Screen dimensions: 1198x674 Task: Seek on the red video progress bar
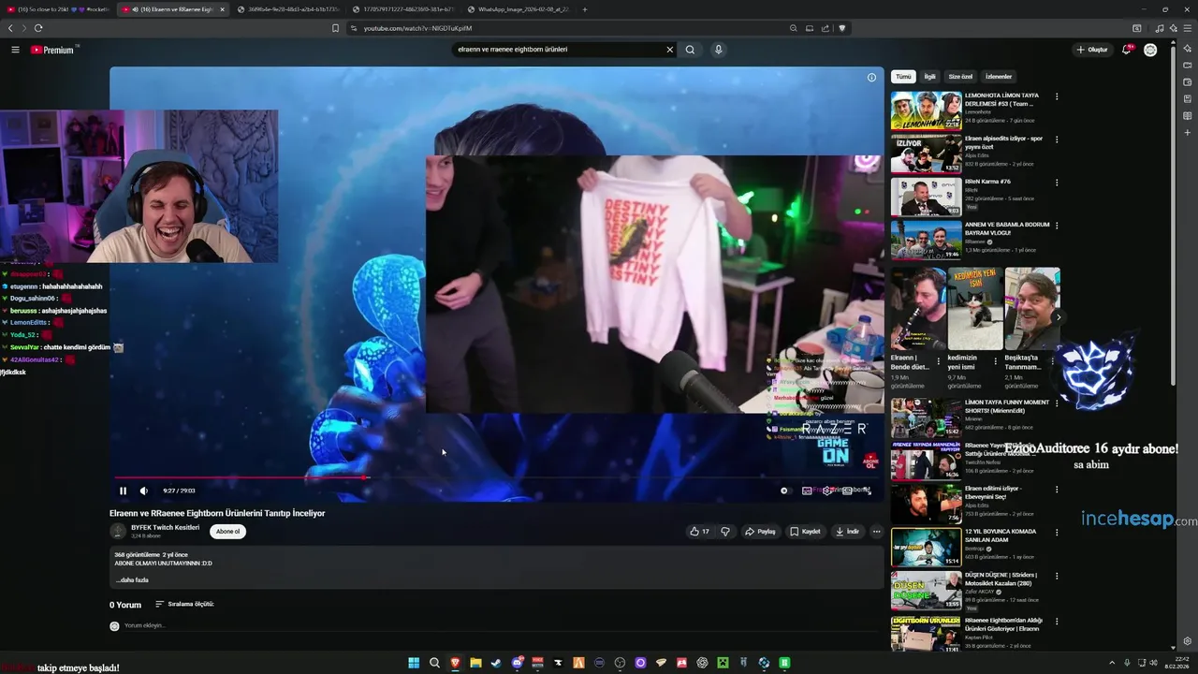point(498,477)
